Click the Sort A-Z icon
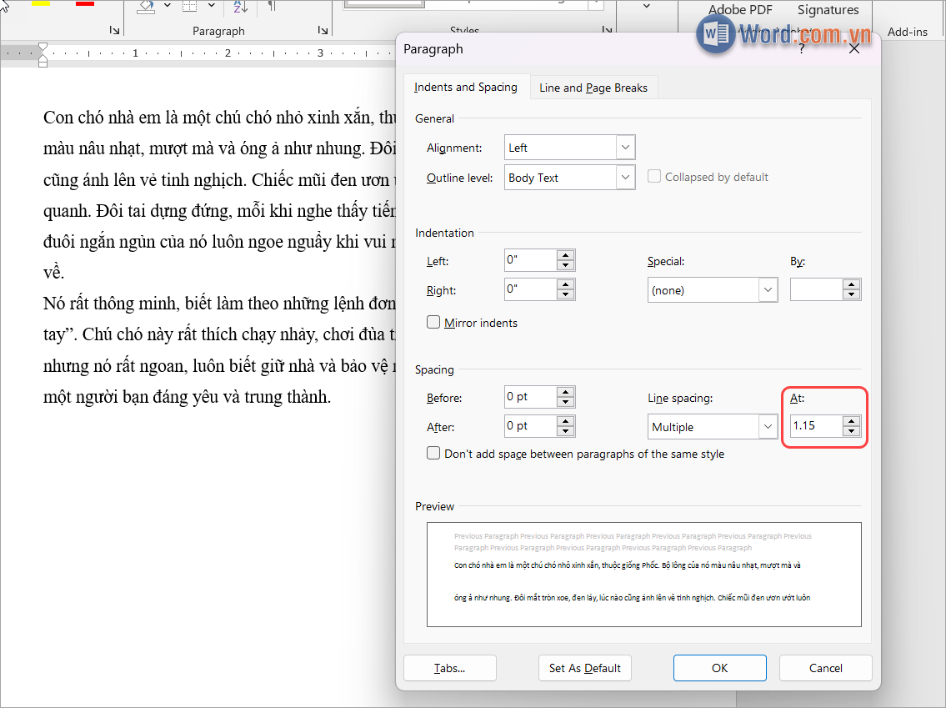Viewport: 946px width, 708px height. 240,6
